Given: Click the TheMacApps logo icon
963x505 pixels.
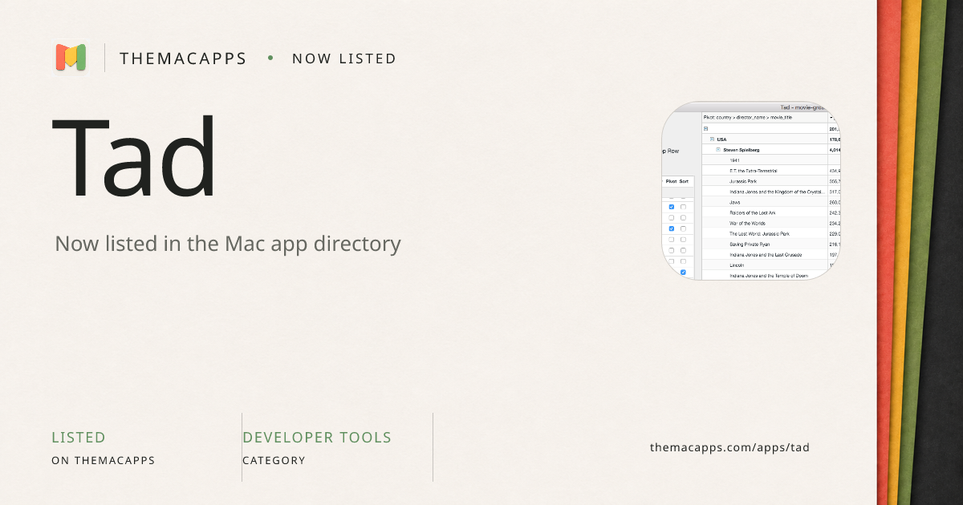Looking at the screenshot, I should click(x=71, y=58).
